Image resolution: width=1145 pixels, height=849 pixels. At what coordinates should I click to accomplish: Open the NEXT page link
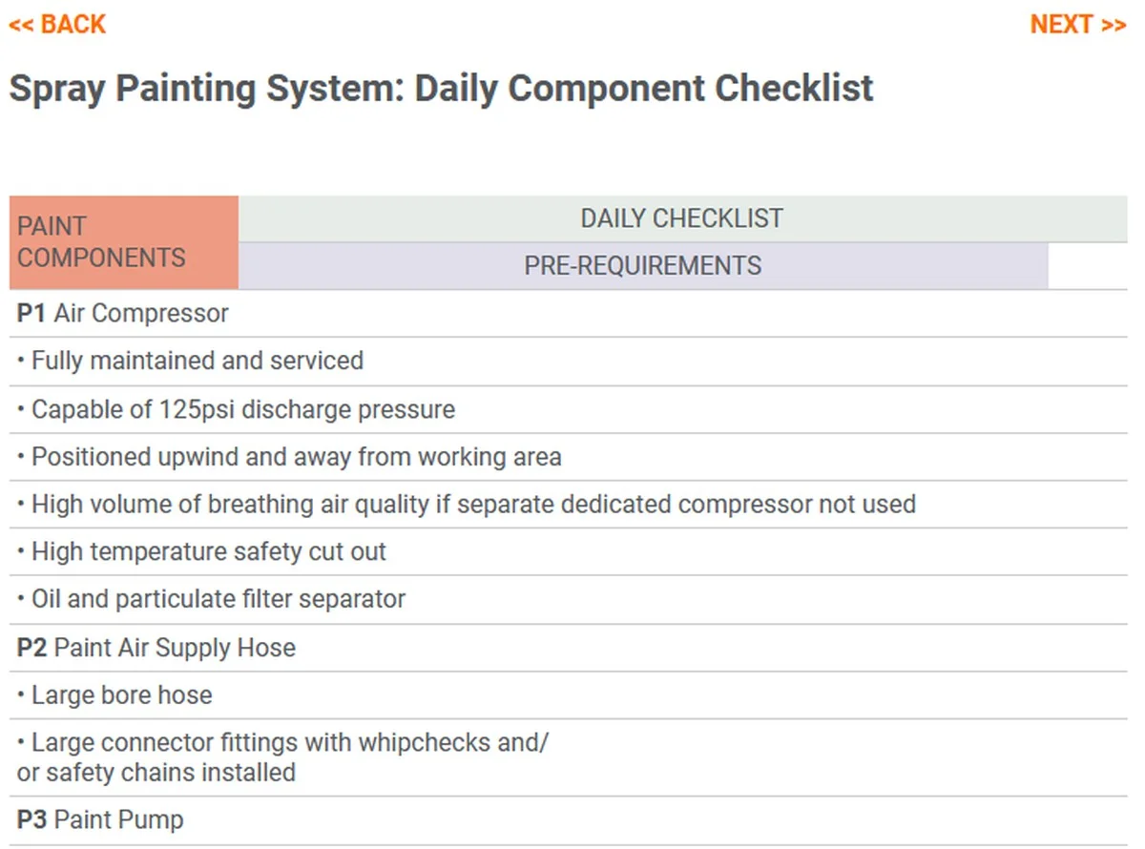pyautogui.click(x=1077, y=25)
